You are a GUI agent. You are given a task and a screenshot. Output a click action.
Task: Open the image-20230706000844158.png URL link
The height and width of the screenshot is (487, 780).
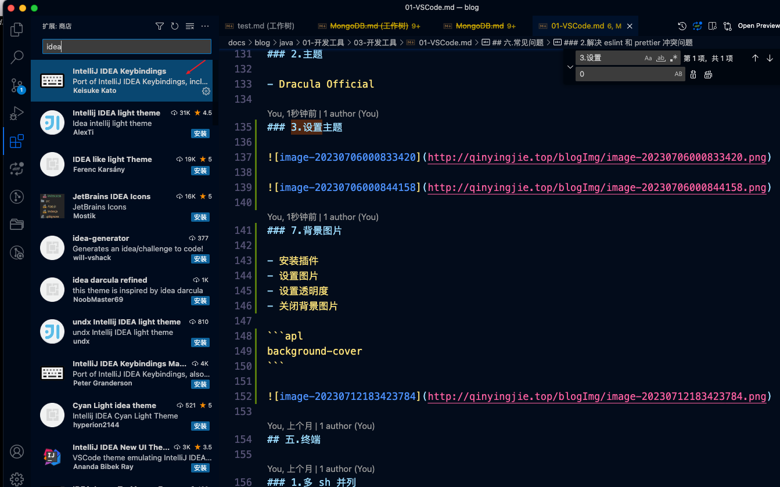(597, 187)
